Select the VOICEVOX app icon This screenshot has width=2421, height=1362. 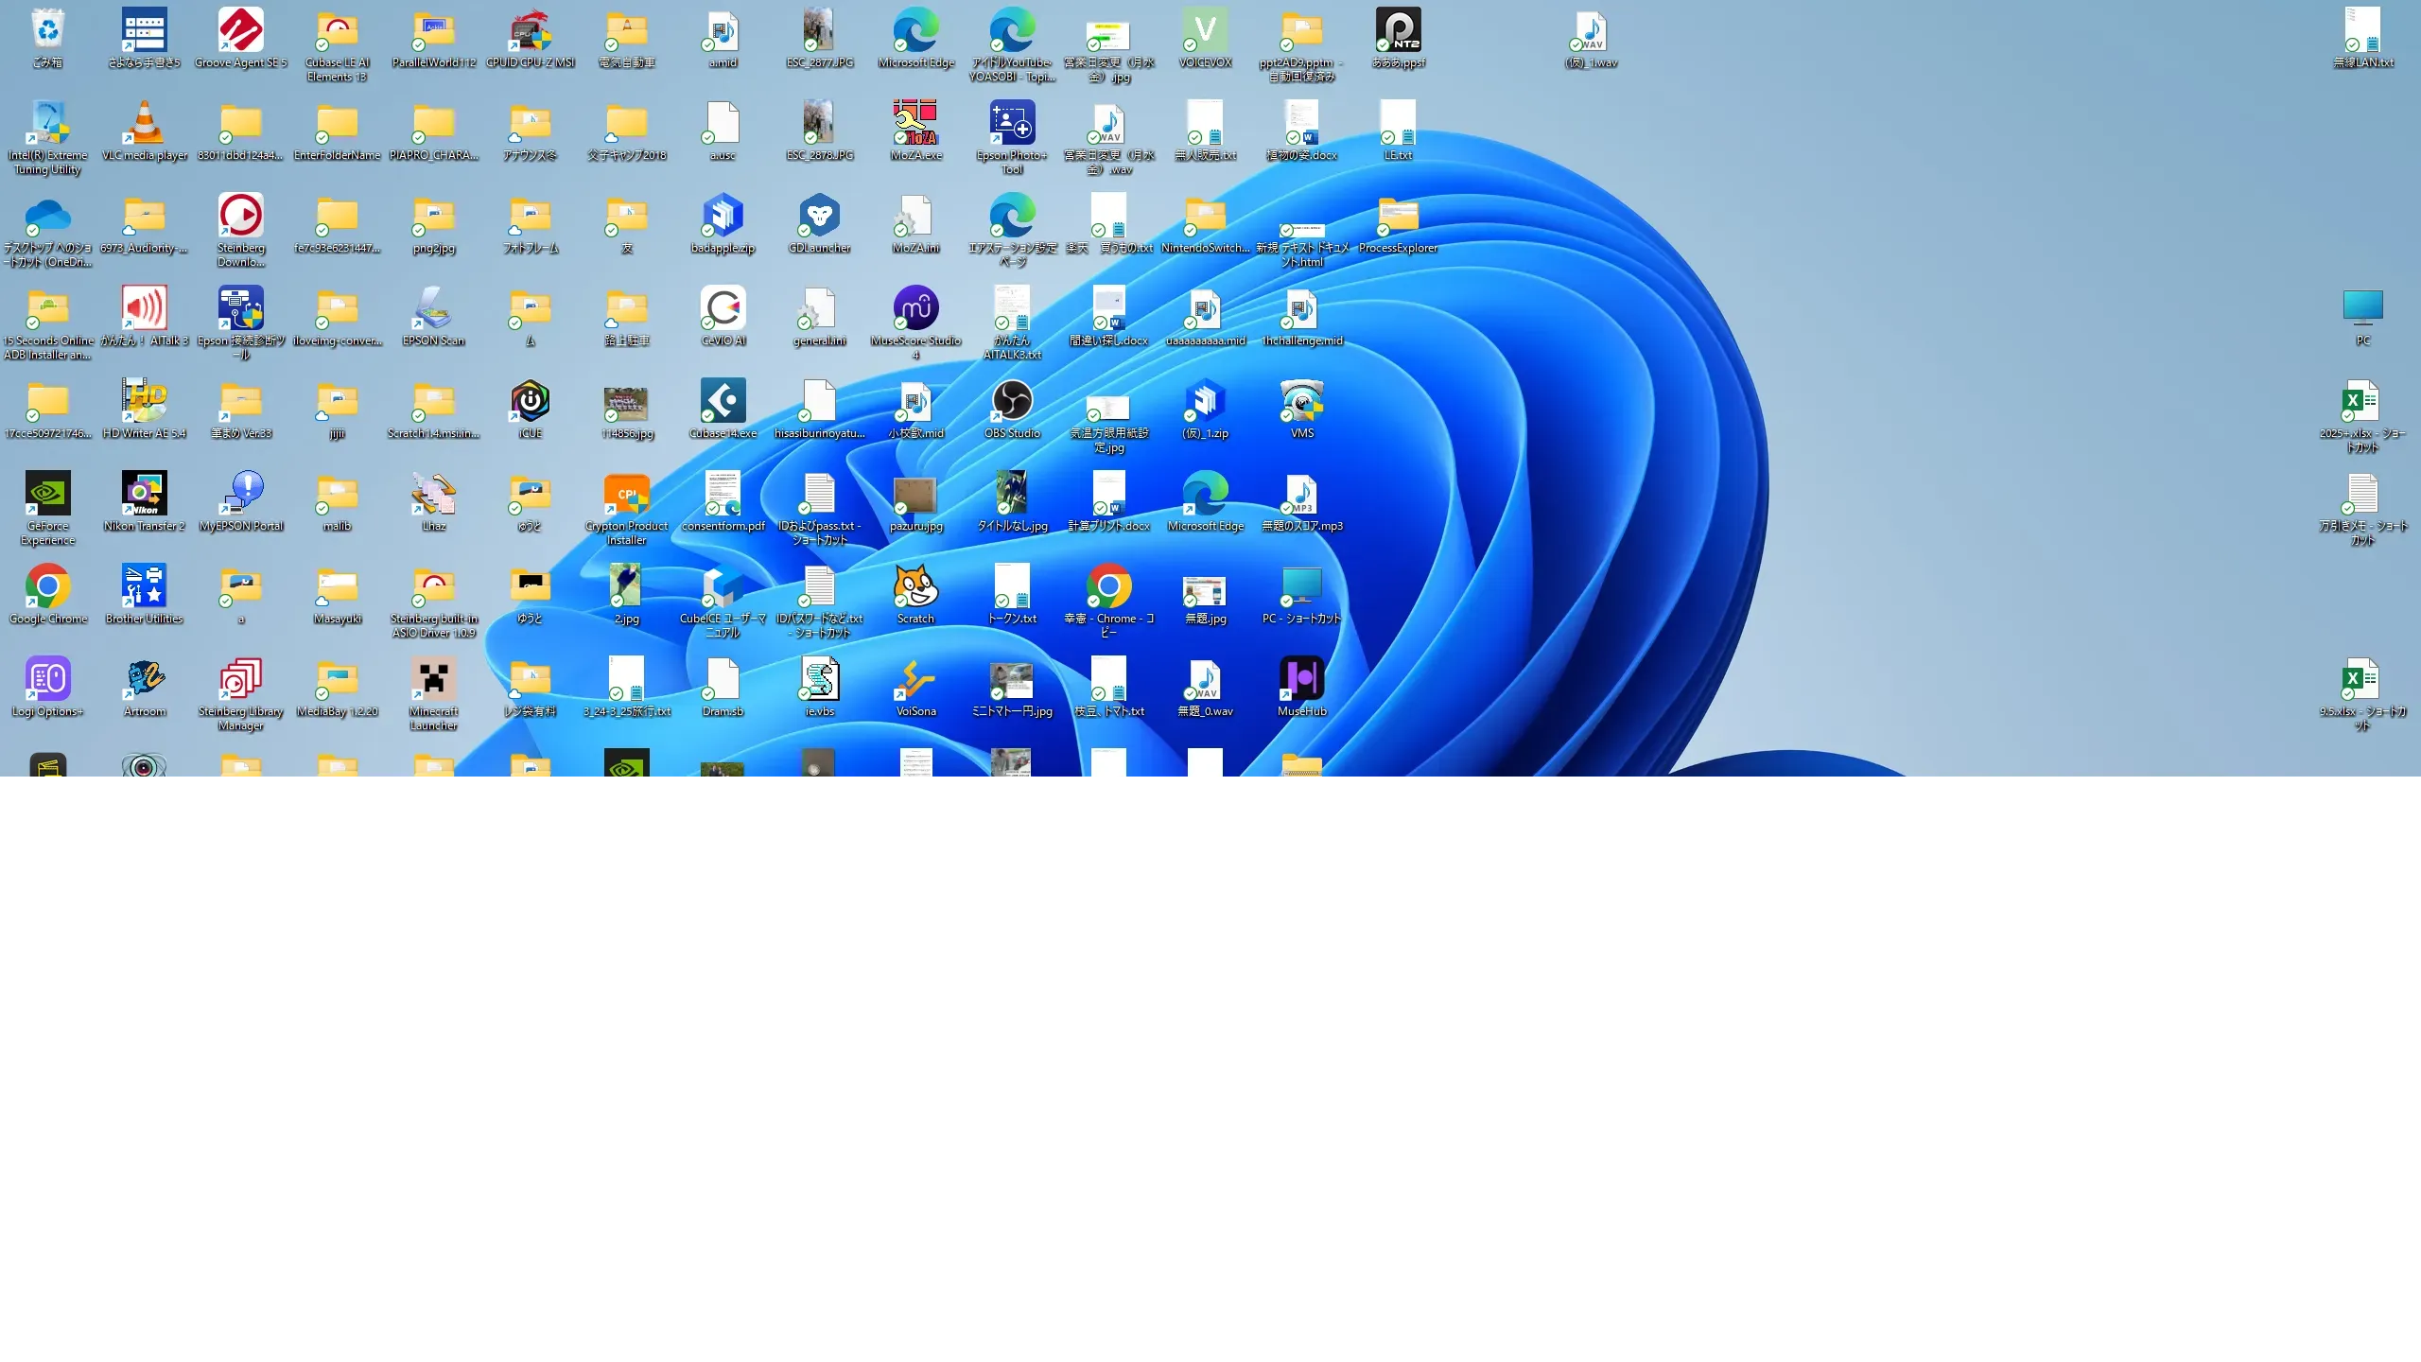tap(1205, 30)
